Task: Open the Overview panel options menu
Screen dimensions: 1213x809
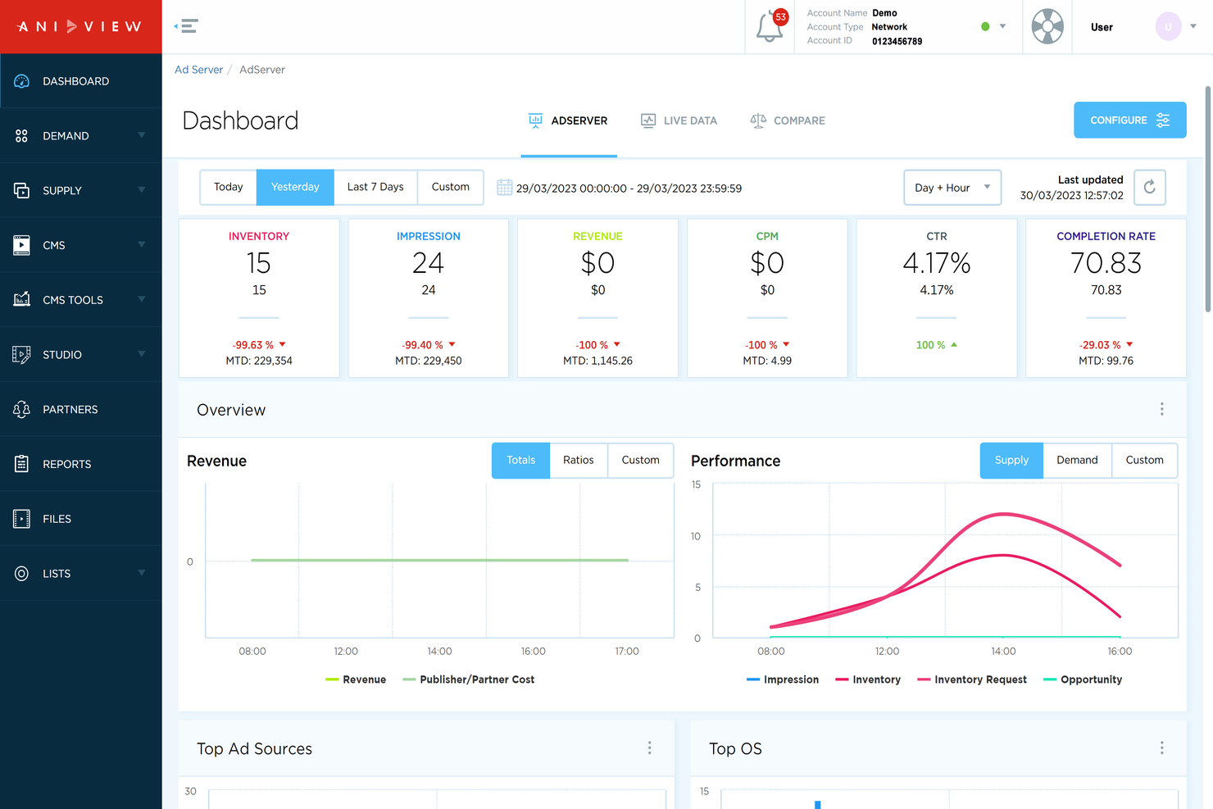Action: (x=1161, y=409)
